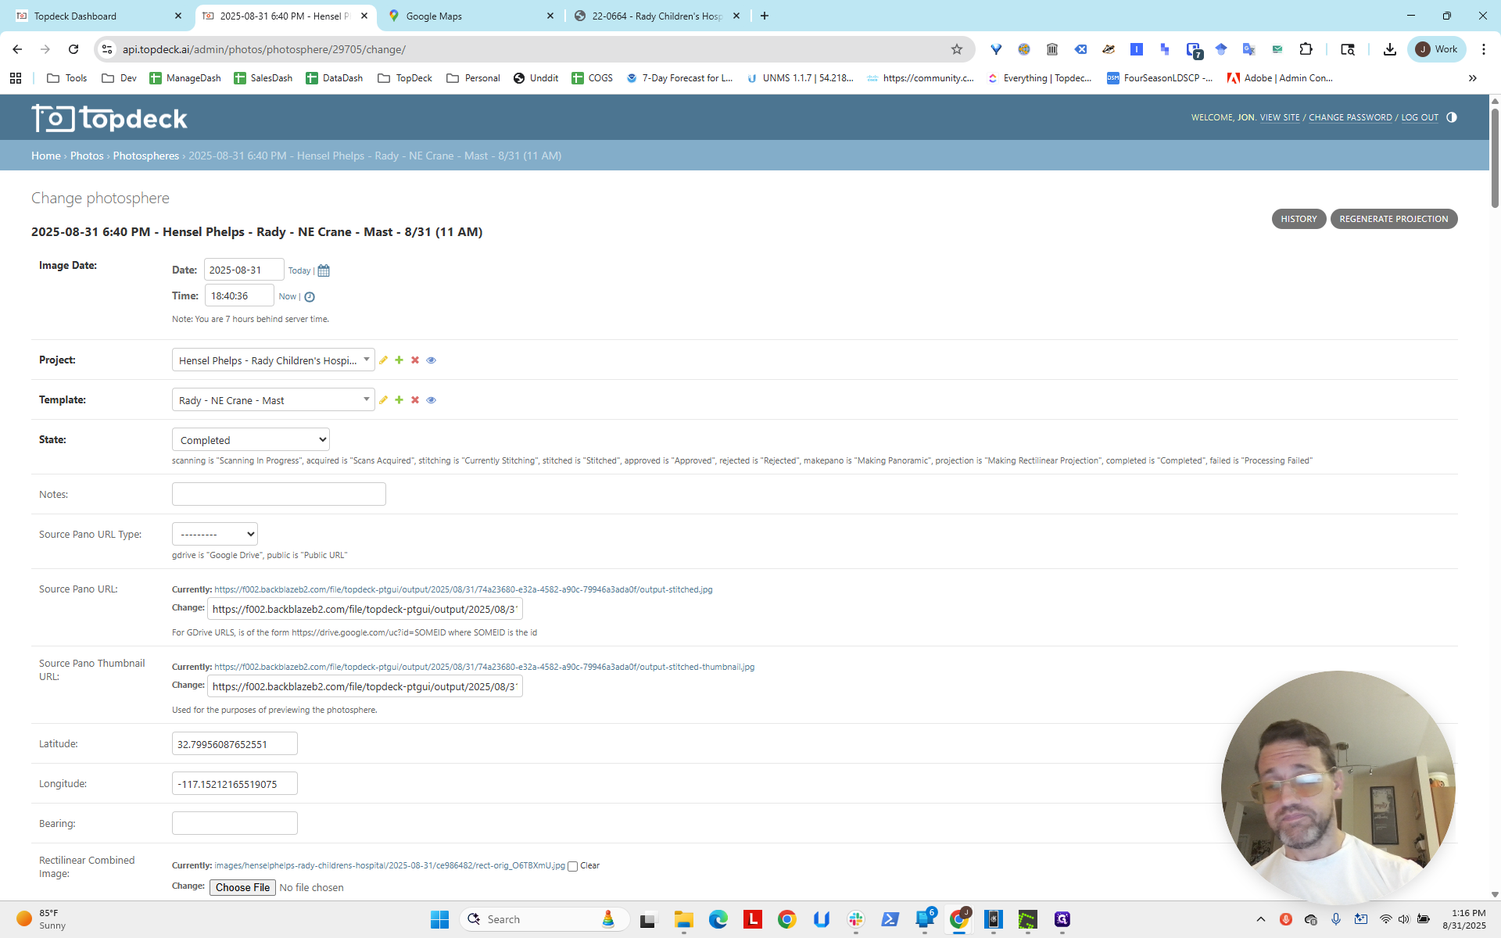Edit selected Template with pencil icon
The width and height of the screenshot is (1501, 938).
pos(383,400)
